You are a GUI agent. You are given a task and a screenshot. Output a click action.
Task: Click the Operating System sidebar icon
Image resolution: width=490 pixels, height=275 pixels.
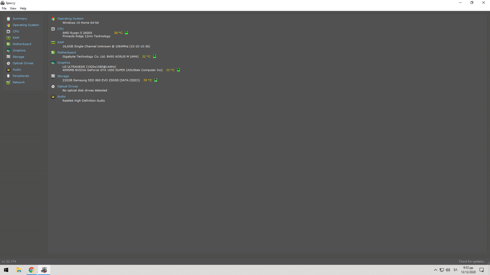pyautogui.click(x=8, y=25)
